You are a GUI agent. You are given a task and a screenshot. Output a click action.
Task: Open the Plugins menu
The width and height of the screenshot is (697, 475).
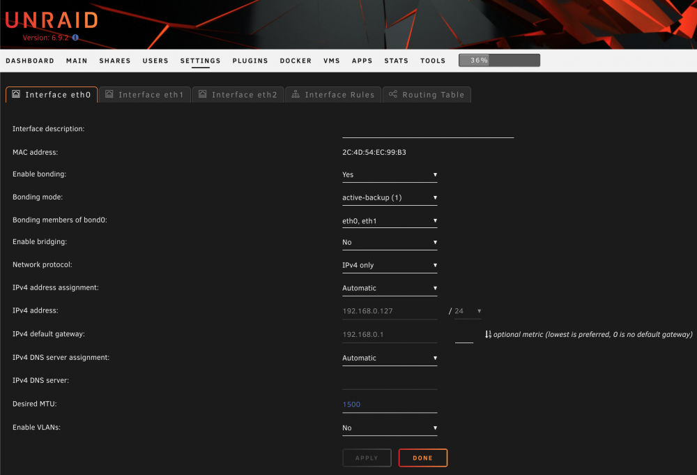tap(250, 61)
